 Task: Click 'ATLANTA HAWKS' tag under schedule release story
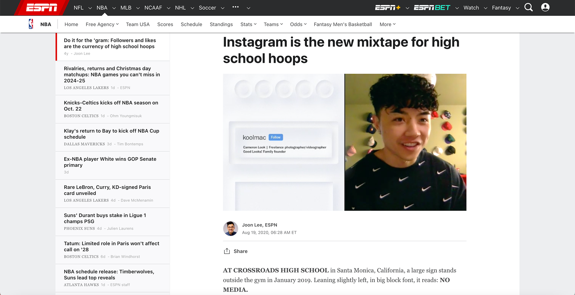point(81,285)
